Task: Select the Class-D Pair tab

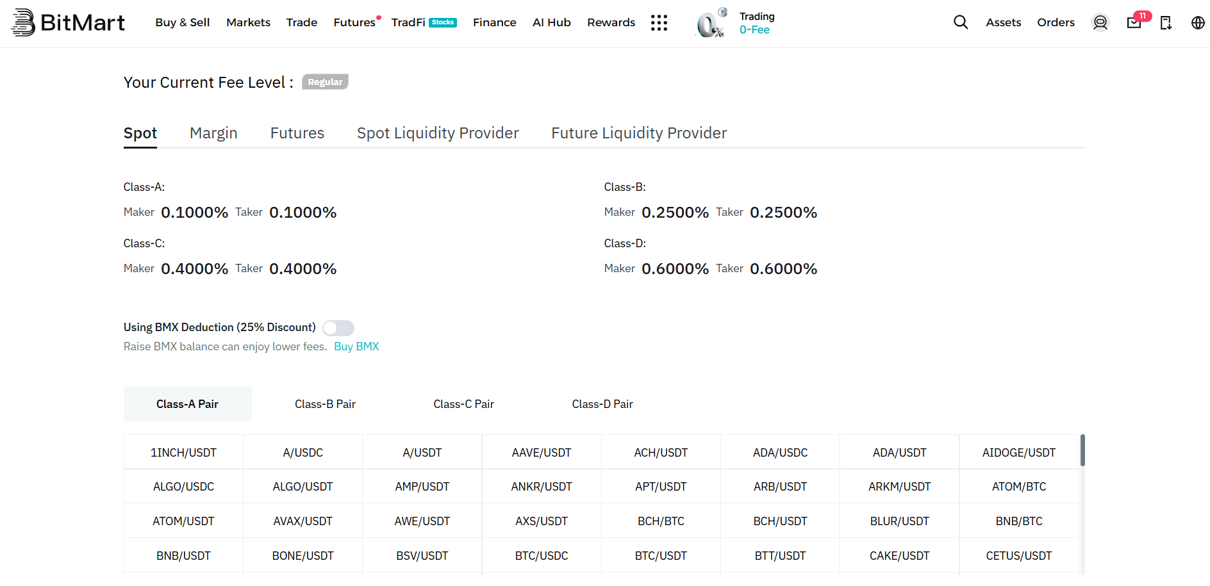Action: pos(602,404)
